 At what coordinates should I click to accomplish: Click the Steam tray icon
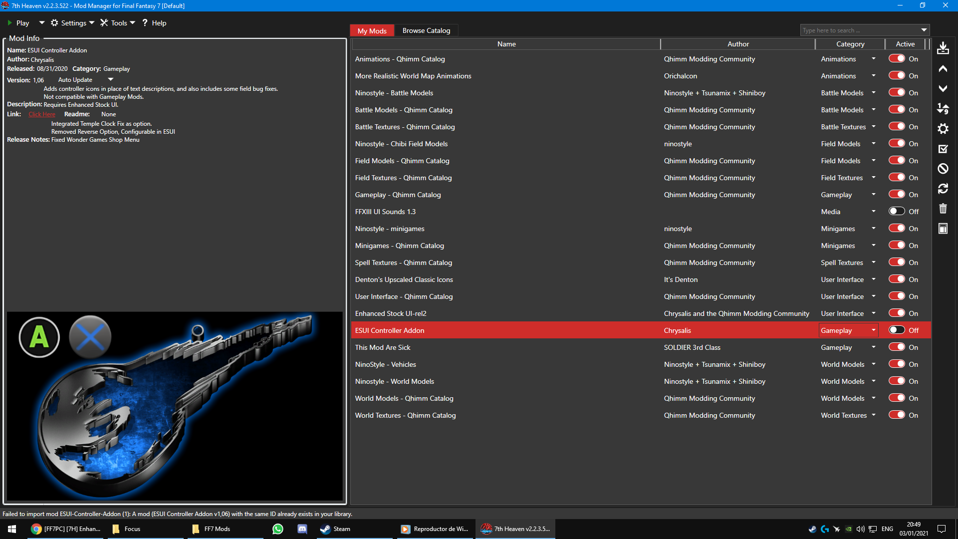click(812, 529)
